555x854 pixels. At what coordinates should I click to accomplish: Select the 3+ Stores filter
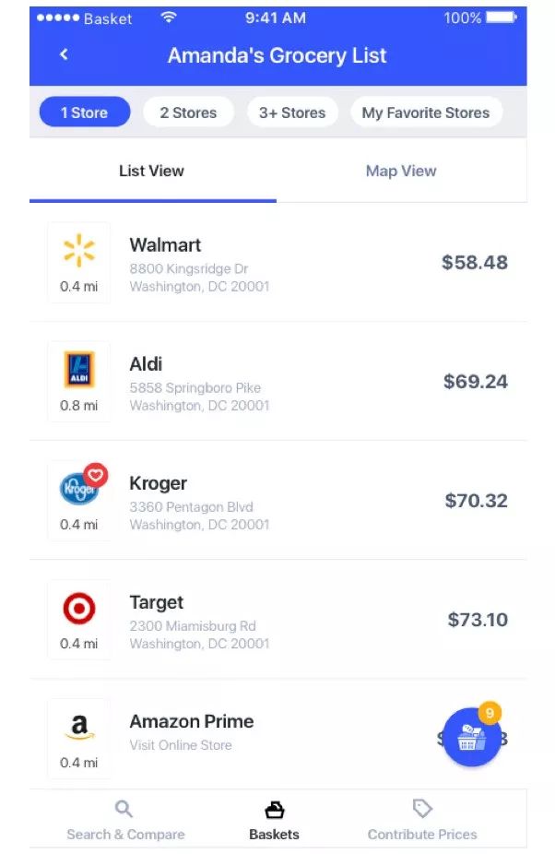(292, 113)
